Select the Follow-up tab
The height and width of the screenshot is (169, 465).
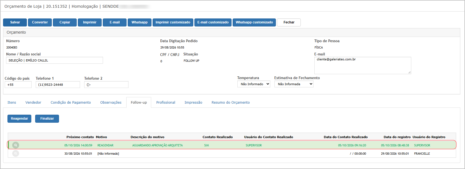coord(139,103)
